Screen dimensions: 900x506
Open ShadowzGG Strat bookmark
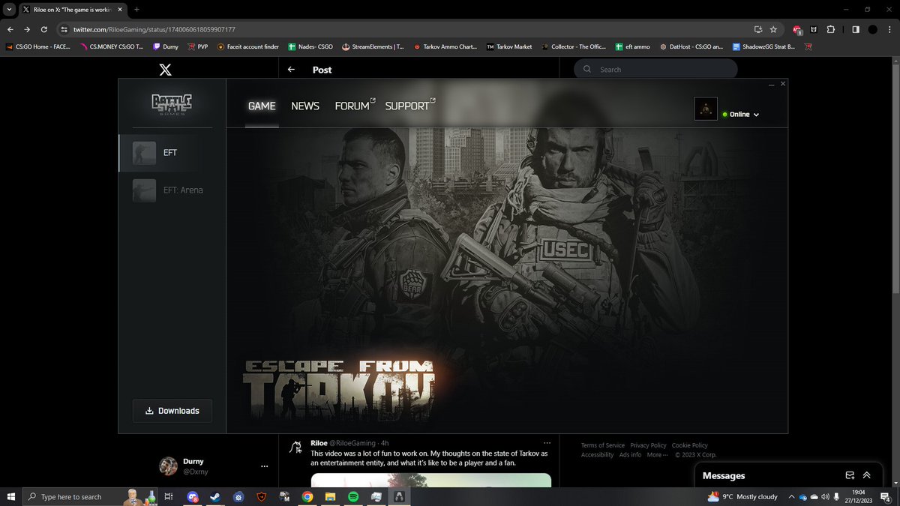pos(764,46)
